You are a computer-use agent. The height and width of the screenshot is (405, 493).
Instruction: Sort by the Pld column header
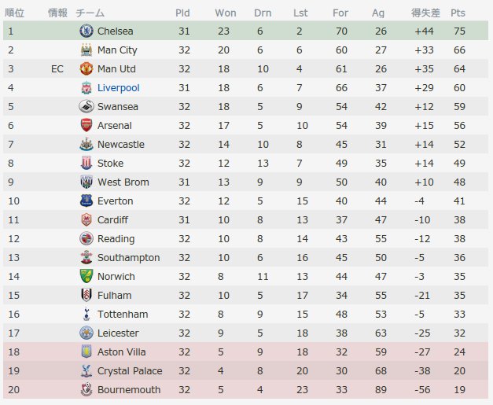[182, 13]
